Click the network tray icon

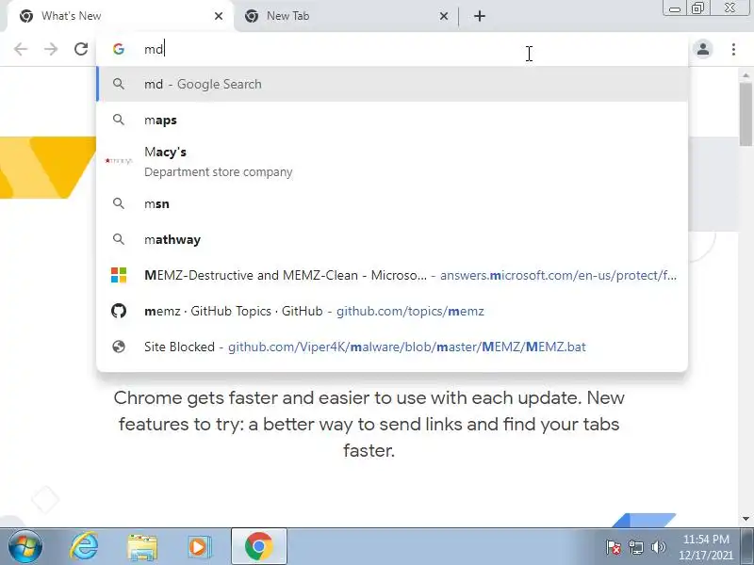click(x=635, y=547)
